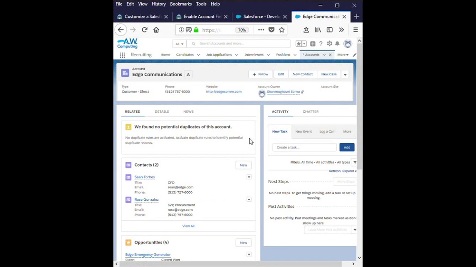Open the edgecomm.com website link
Image resolution: width=476 pixels, height=267 pixels.
(x=224, y=92)
